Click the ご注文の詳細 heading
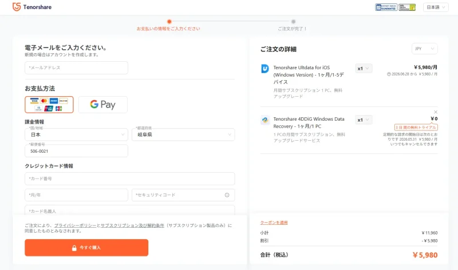This screenshot has width=458, height=270. tap(278, 49)
